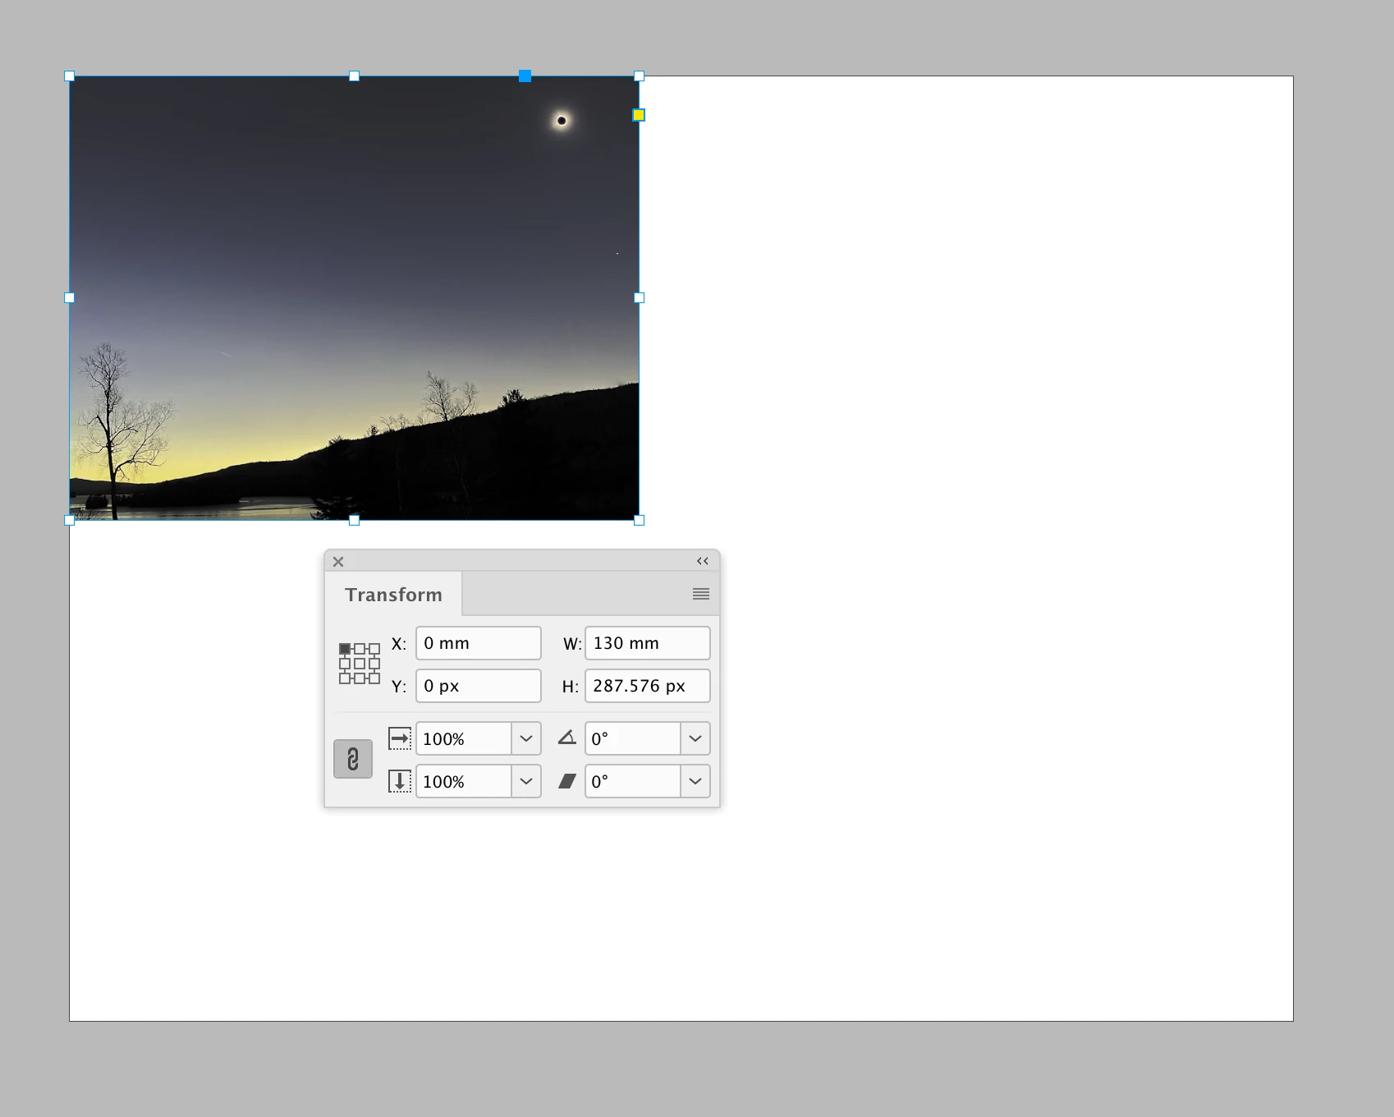The image size is (1394, 1117).
Task: Expand the shear angle dropdown
Action: pyautogui.click(x=695, y=781)
